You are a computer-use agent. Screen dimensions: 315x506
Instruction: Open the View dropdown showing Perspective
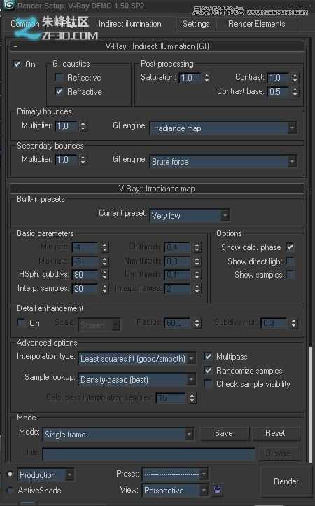point(175,490)
